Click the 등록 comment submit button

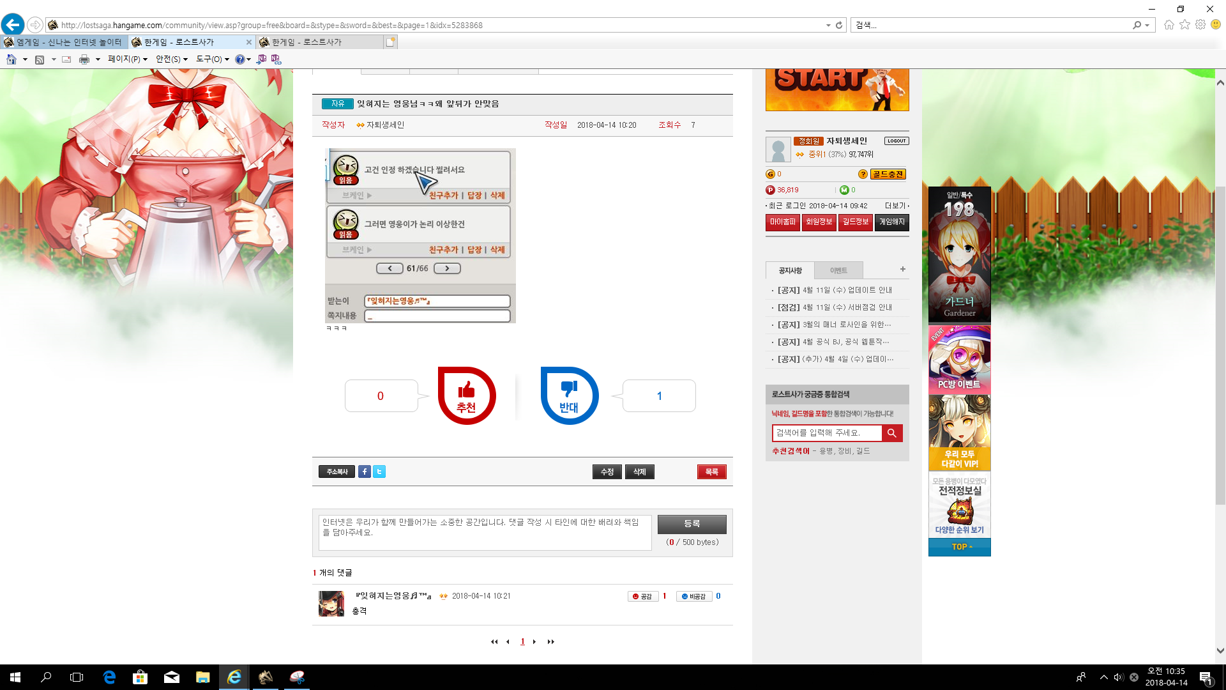pos(692,524)
